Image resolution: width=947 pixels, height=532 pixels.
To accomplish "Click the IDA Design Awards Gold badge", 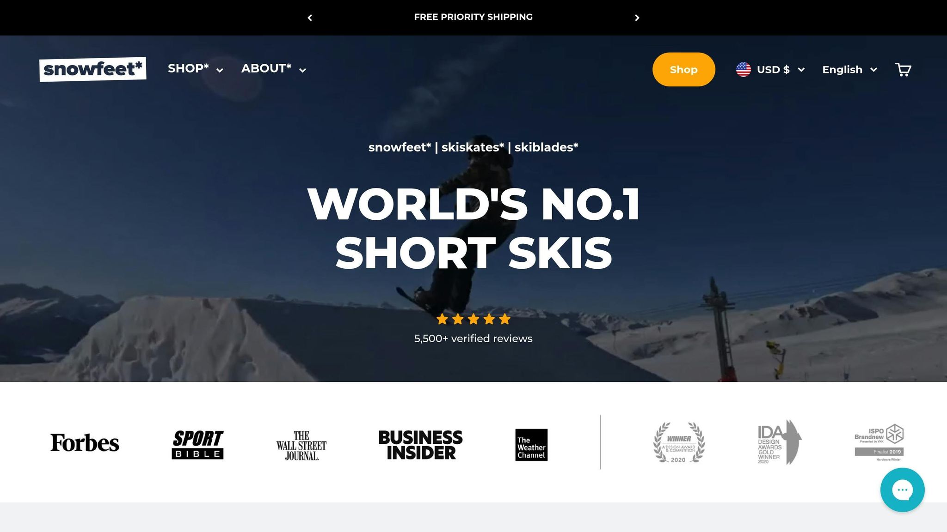I will point(779,442).
